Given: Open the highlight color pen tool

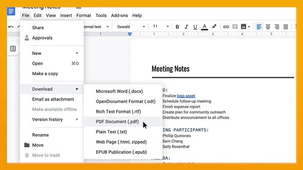Looking at the screenshot, I should point(214,26).
